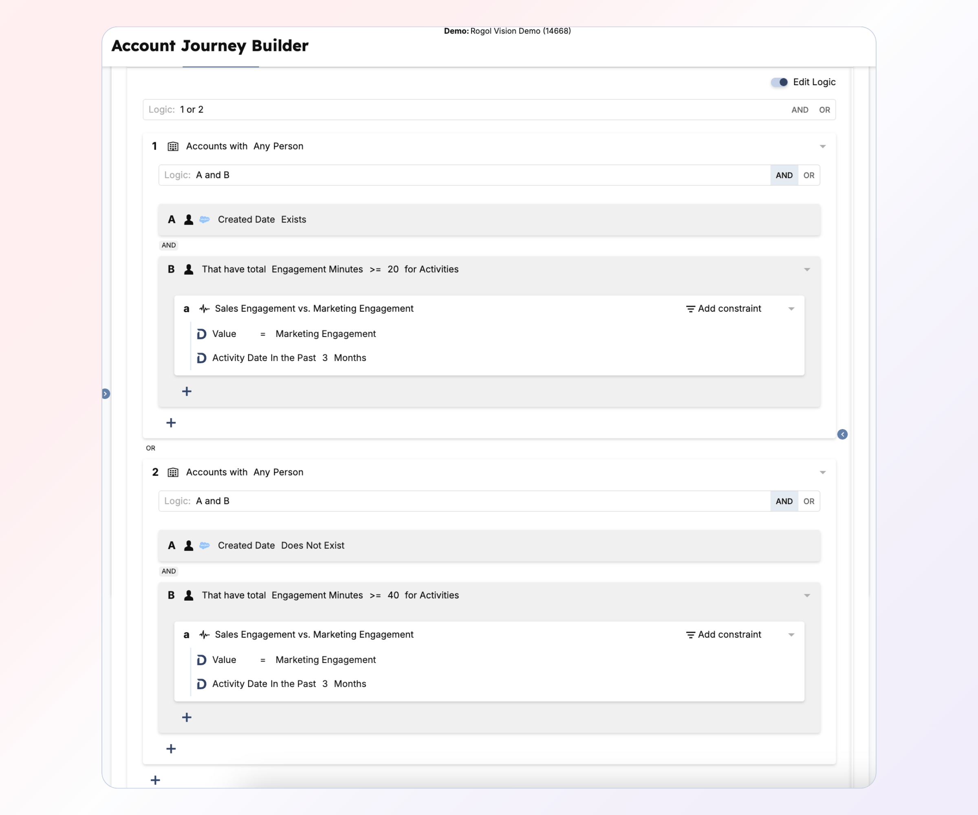The height and width of the screenshot is (815, 978).
Task: Click Salesforce cloud icon beside Created Date Exists
Action: coord(205,219)
